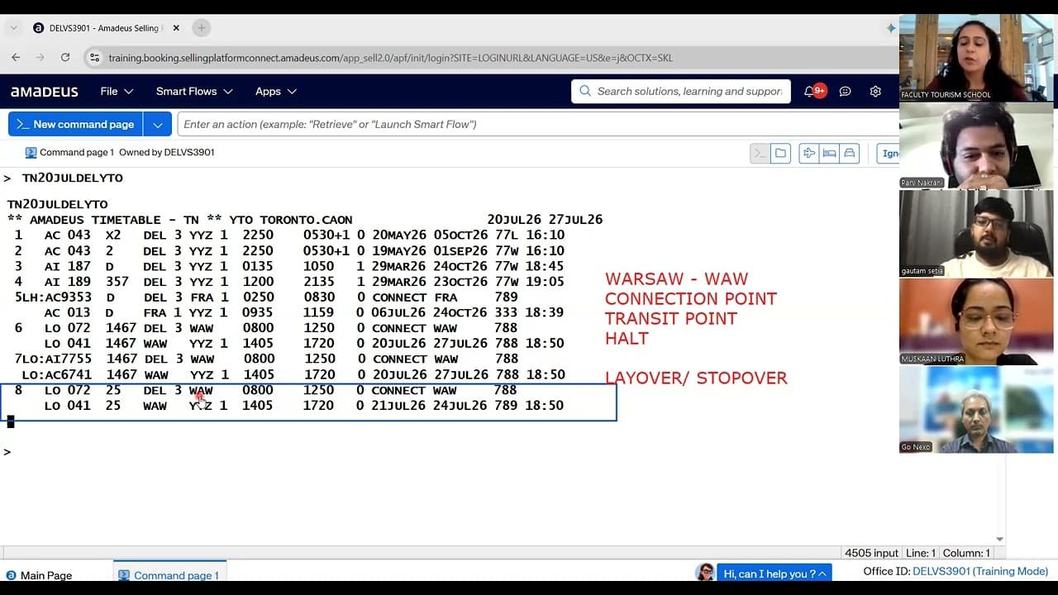Image resolution: width=1058 pixels, height=595 pixels.
Task: Go back with the browser back arrow
Action: 16,58
